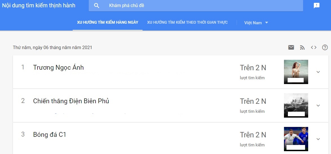Expand the Chiến thắng Điện Biên Phủ row
Viewport: 331px width, 154px height.
318,105
